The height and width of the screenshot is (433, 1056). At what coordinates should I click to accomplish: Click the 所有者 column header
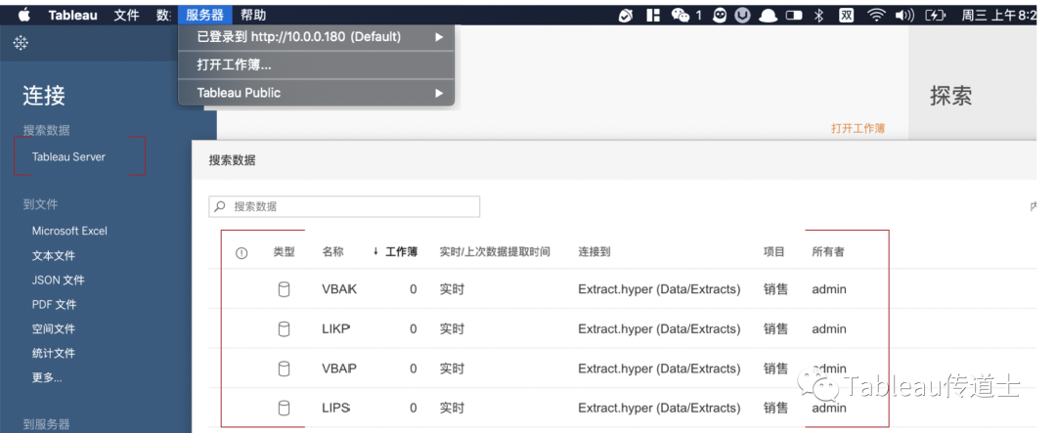[x=828, y=252]
